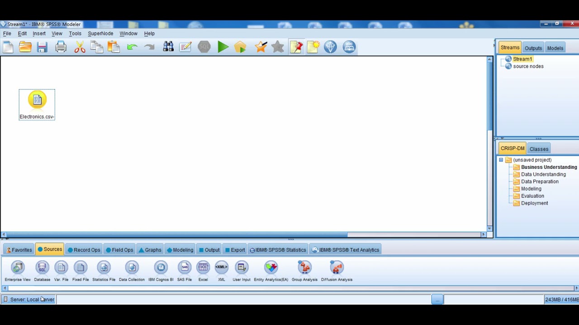Run the stream with green play icon
Image resolution: width=579 pixels, height=325 pixels.
pos(223,47)
